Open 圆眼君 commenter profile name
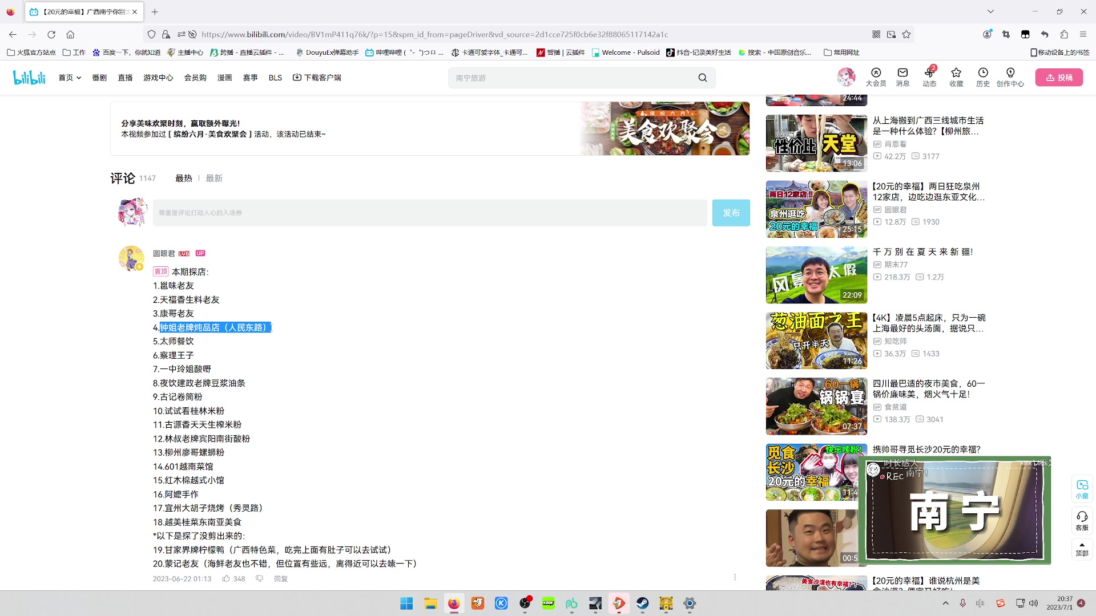1096x616 pixels. tap(164, 253)
